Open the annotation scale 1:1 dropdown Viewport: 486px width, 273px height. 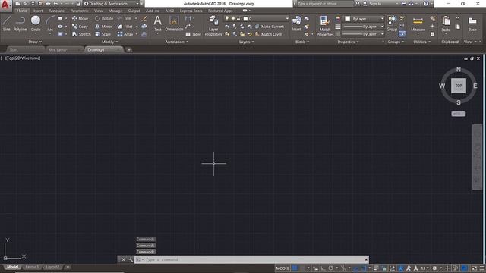pyautogui.click(x=424, y=268)
